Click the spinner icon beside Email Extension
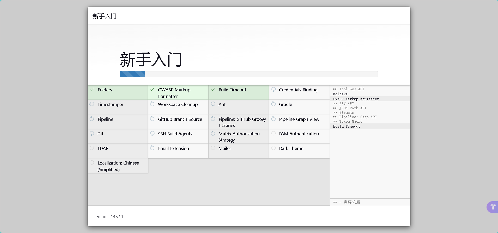Viewport: 498px width, 233px height. click(152, 148)
